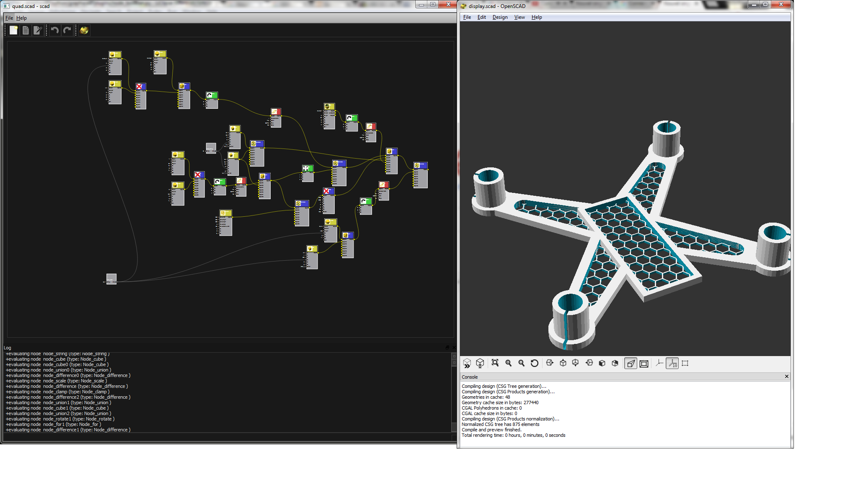858x482 pixels.
Task: Select the topmost-left yellow cube node
Action: click(115, 63)
